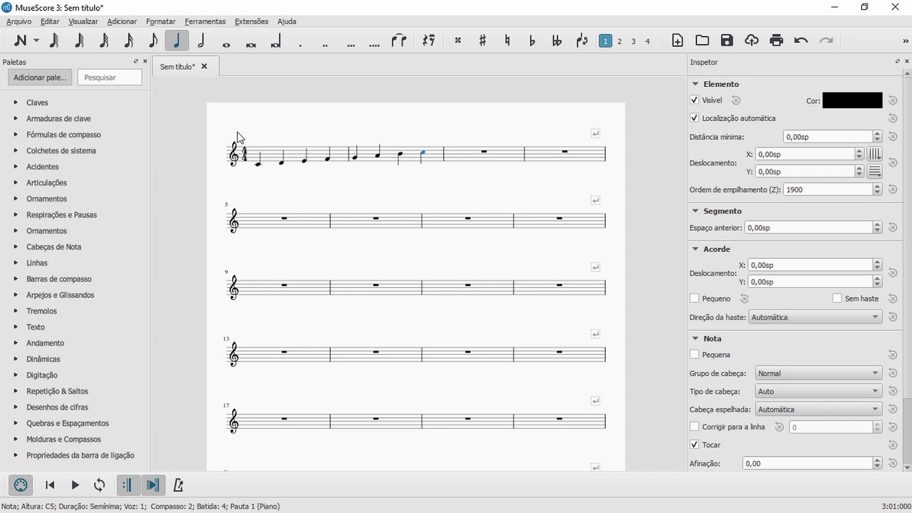Toggle note input mode button

click(x=21, y=41)
